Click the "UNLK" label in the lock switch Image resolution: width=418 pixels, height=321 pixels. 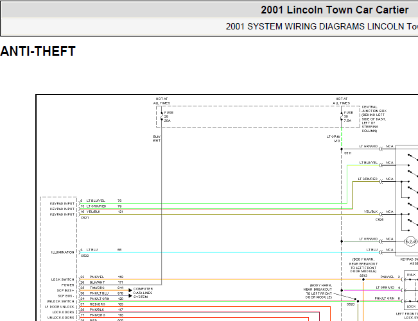pyautogui.click(x=412, y=275)
